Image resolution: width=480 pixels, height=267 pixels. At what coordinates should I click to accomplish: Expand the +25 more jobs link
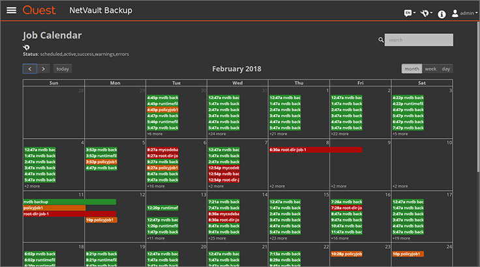[217, 238]
